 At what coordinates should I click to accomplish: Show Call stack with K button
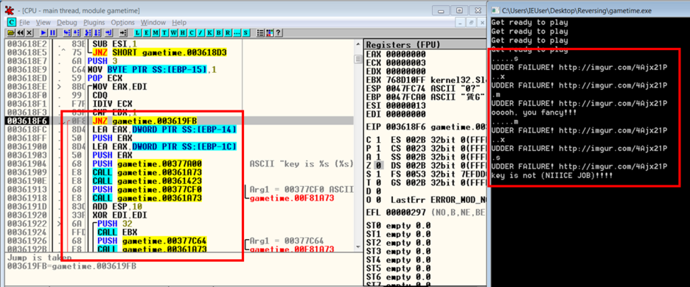click(209, 32)
